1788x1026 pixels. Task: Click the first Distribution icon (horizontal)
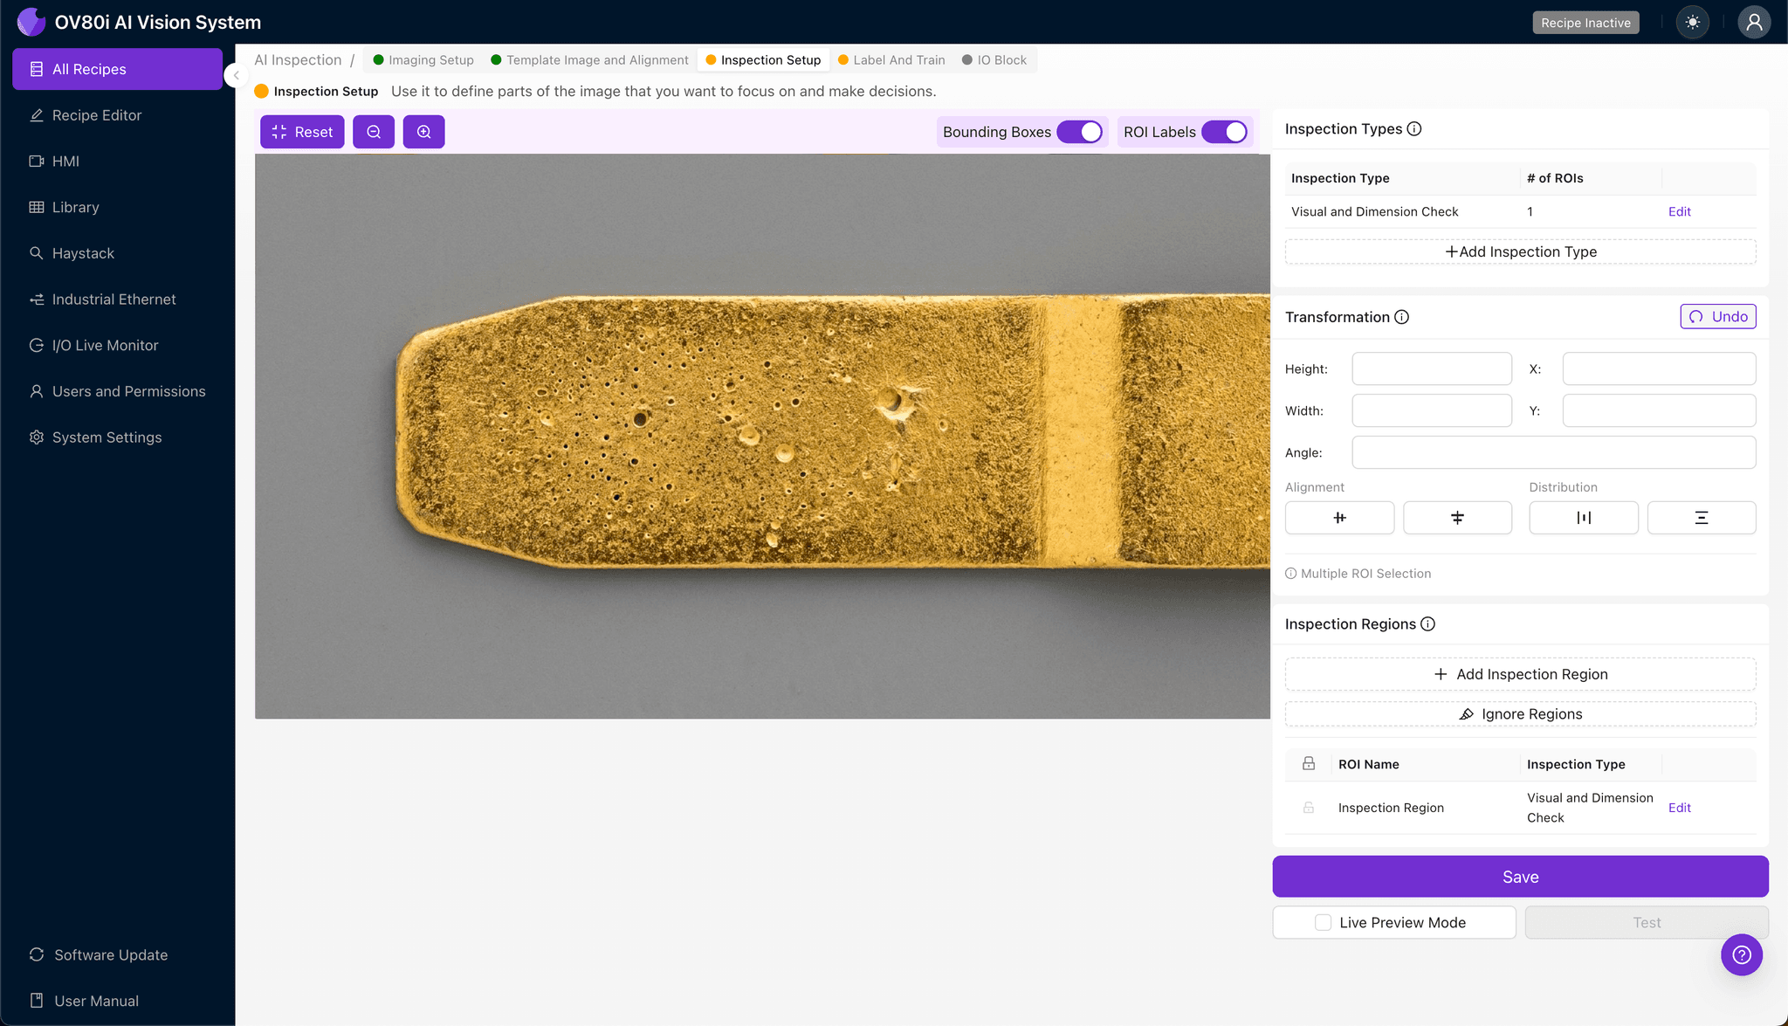(x=1584, y=518)
